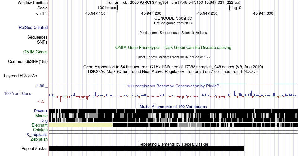This screenshot has width=298, height=156.
Task: Select the Rhesus alignment row label
Action: point(40,111)
